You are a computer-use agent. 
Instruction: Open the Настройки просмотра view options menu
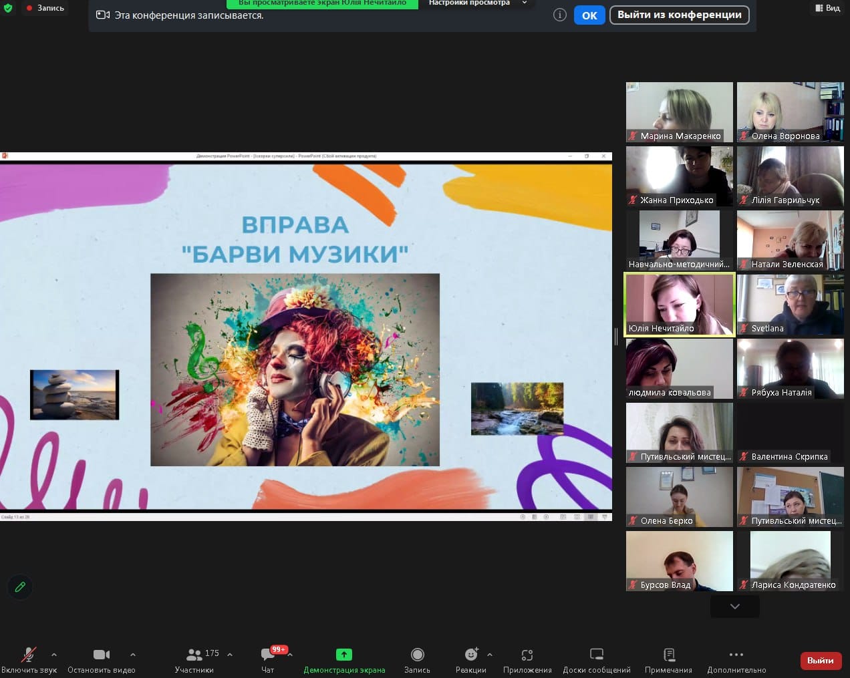(x=477, y=3)
